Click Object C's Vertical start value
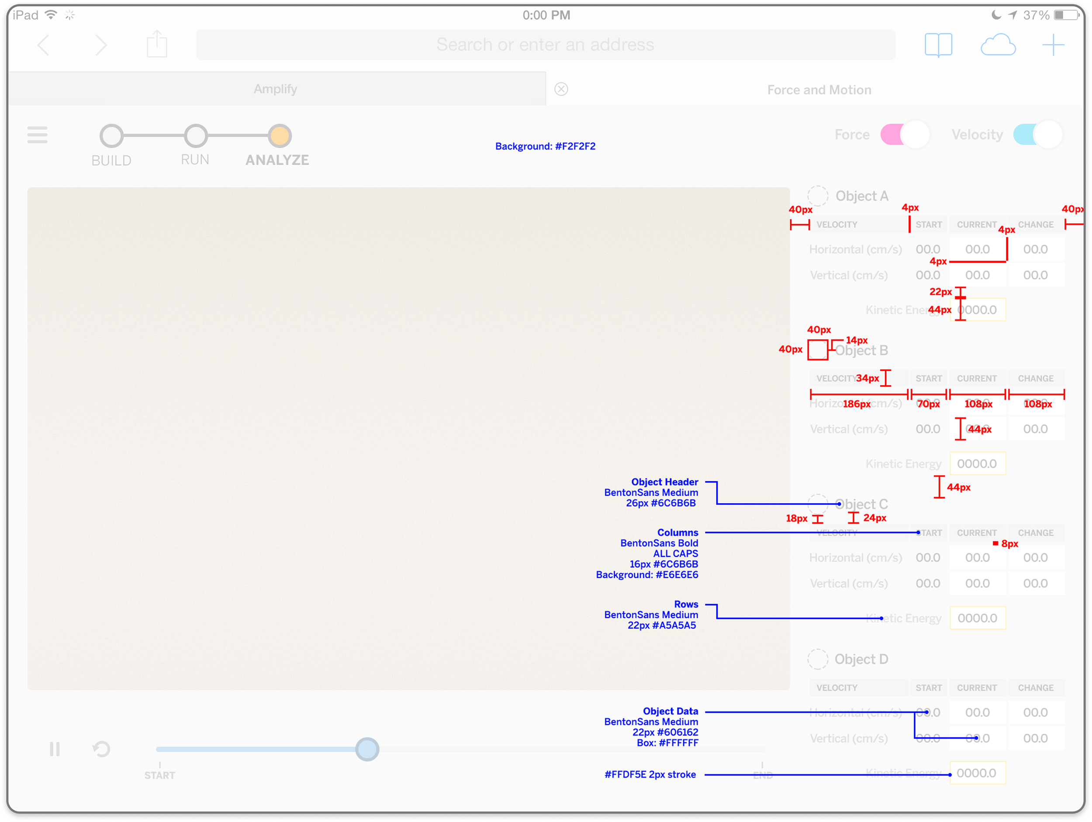 [x=928, y=583]
